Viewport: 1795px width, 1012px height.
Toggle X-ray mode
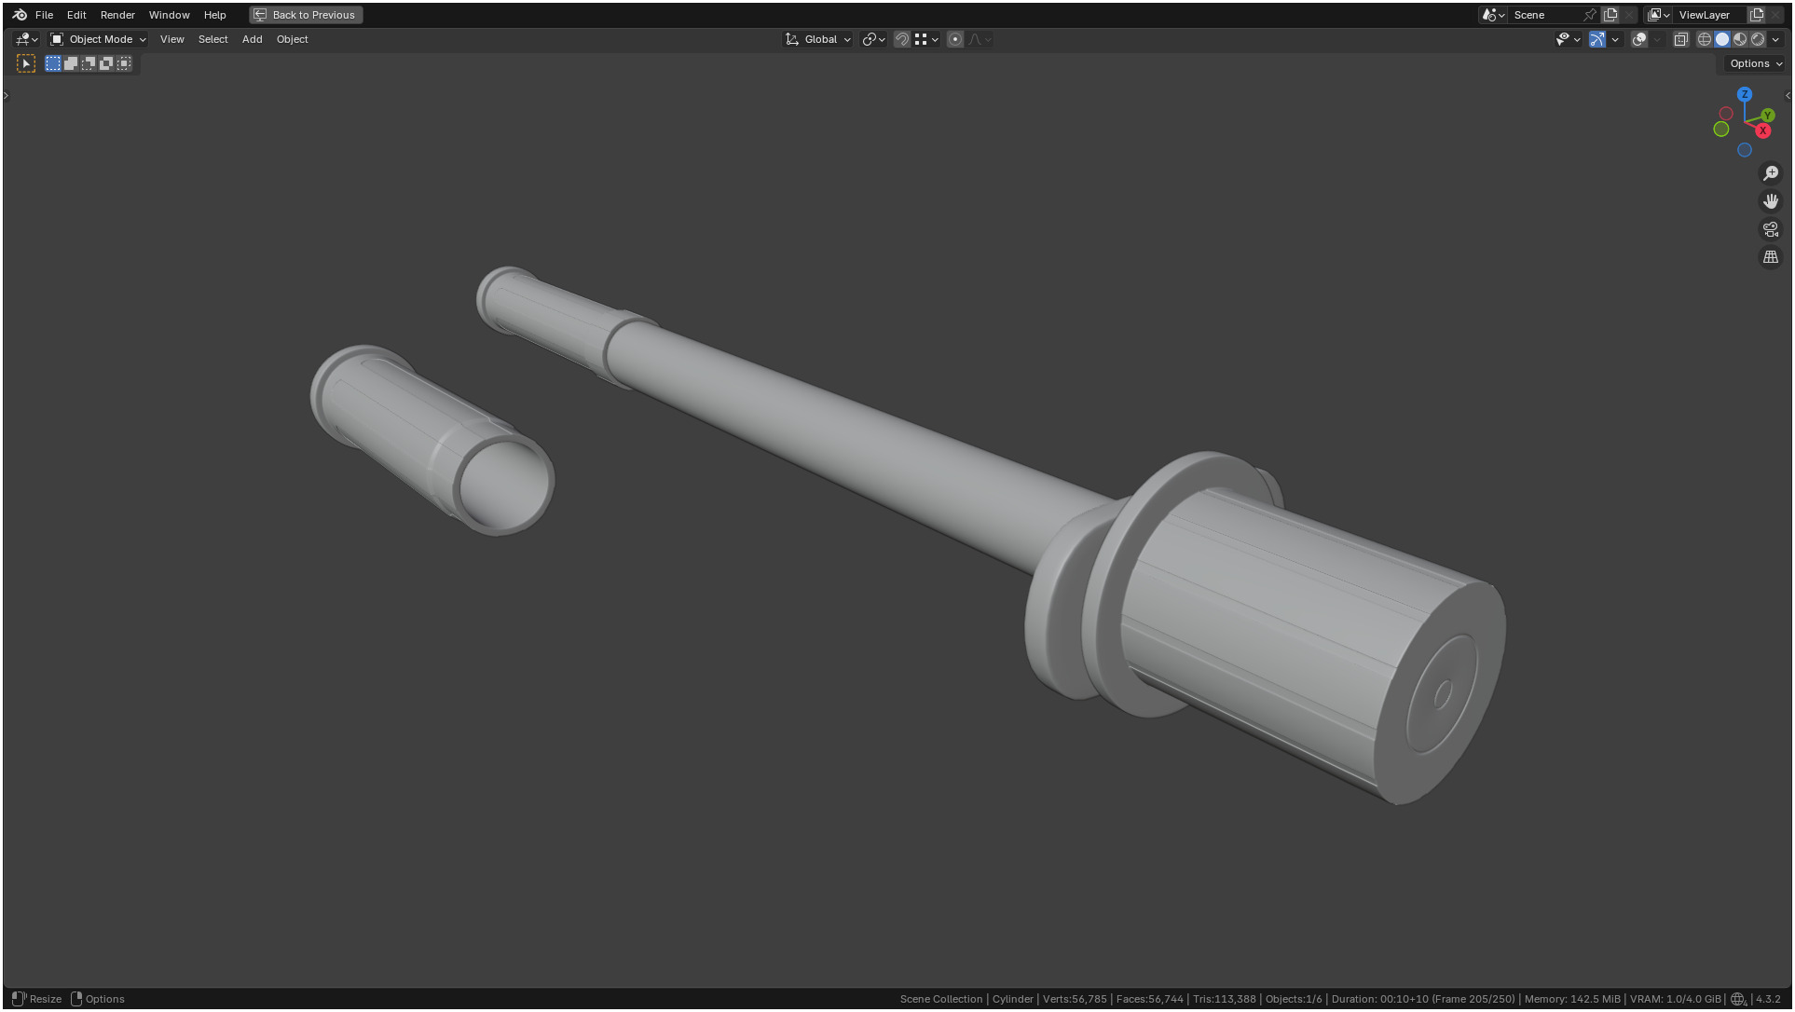1680,39
